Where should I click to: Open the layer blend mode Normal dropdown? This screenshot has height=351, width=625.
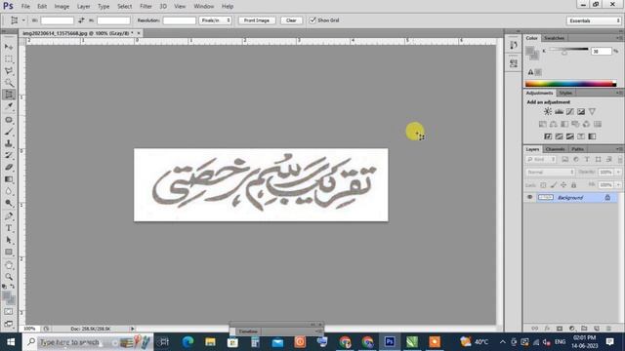tap(550, 173)
